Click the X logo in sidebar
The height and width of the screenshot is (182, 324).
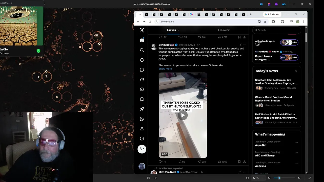point(142,30)
